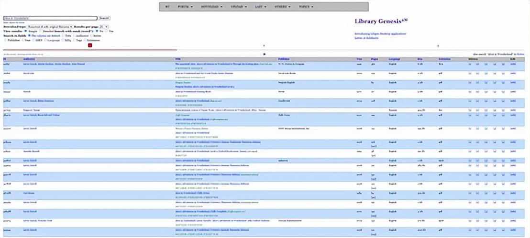Open the OTHERS menu
Screen dimensions: 530x238
(x=283, y=6)
